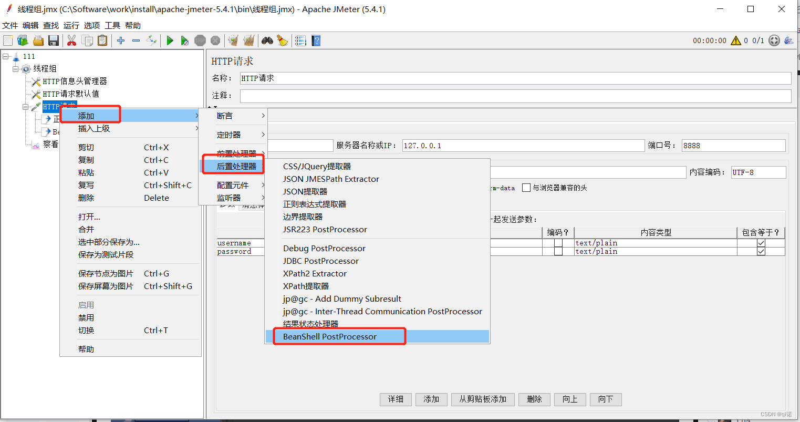Collapse the 线程组 tree node

16,69
